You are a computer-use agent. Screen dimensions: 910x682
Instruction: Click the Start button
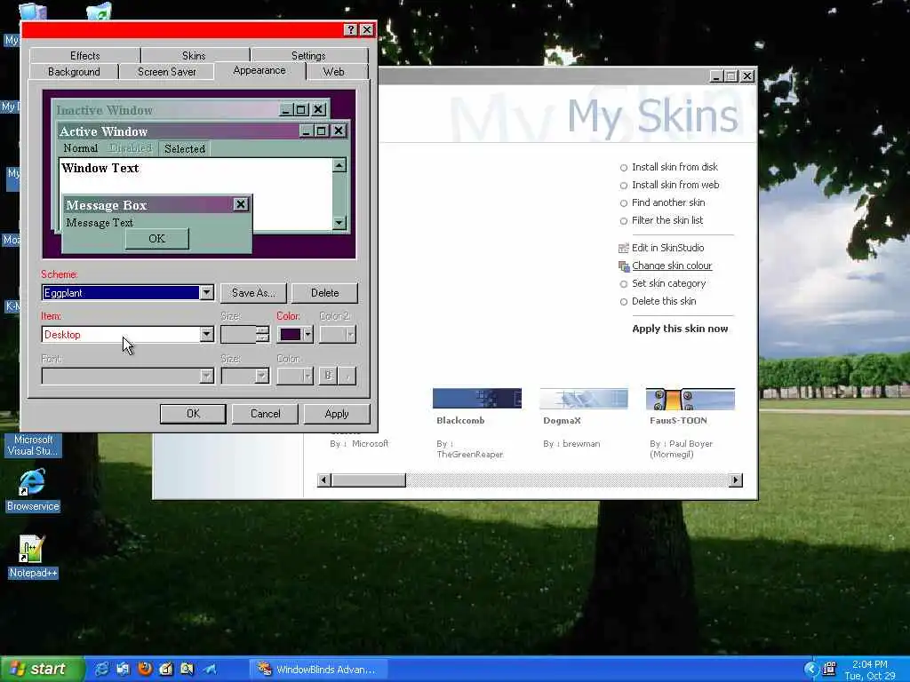tap(42, 669)
